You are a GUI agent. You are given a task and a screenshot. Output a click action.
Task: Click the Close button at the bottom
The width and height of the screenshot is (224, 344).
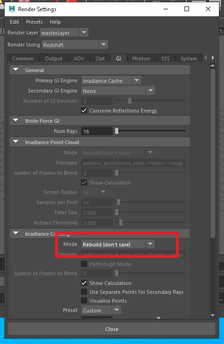click(x=112, y=329)
